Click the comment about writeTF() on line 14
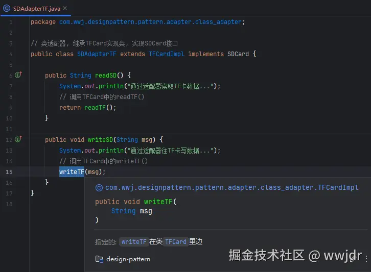Image resolution: width=371 pixels, height=272 pixels. [103, 161]
